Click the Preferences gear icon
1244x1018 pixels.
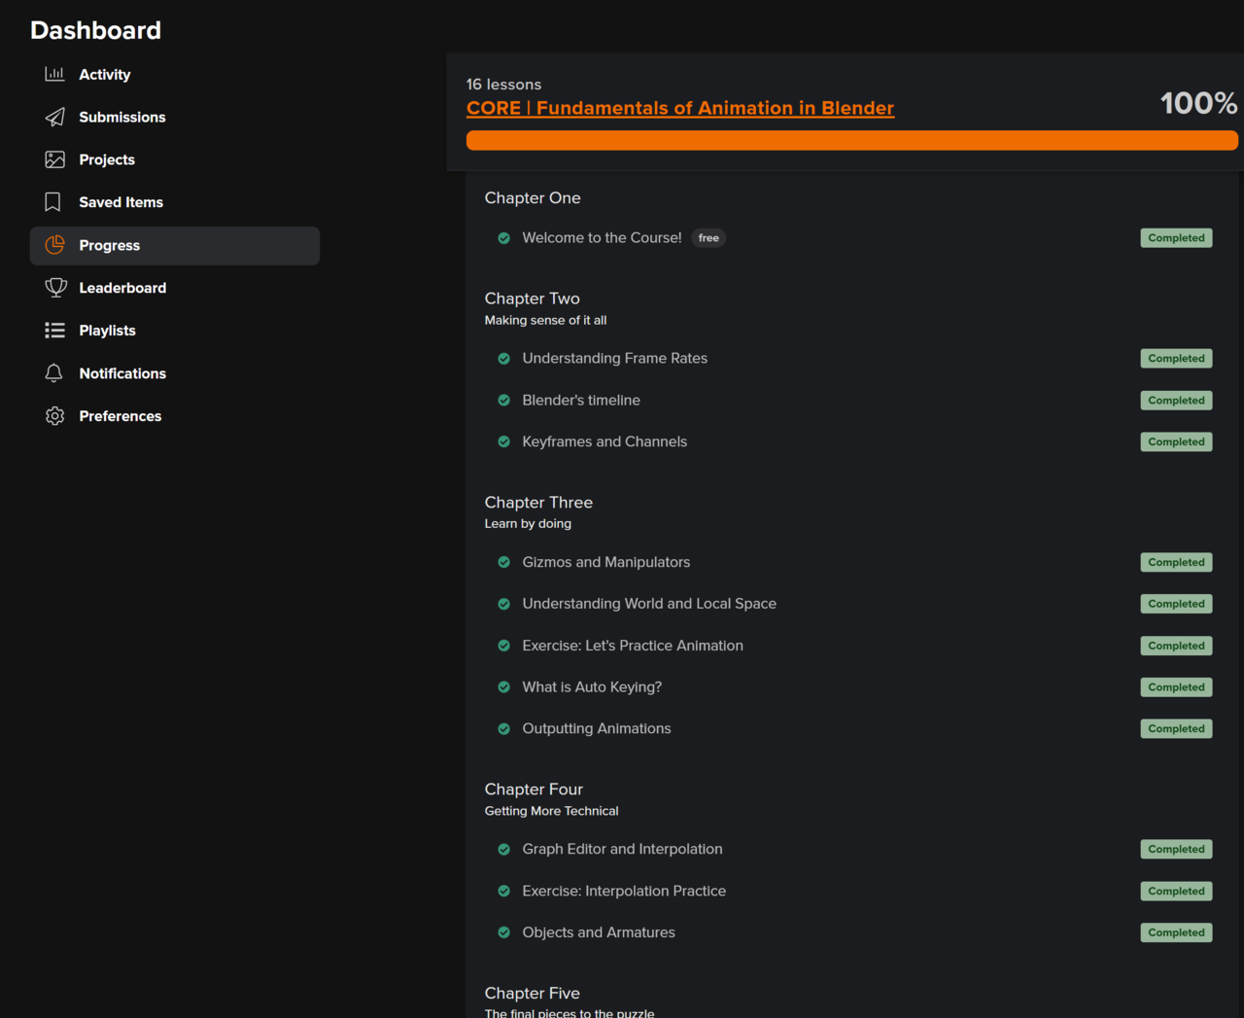54,416
